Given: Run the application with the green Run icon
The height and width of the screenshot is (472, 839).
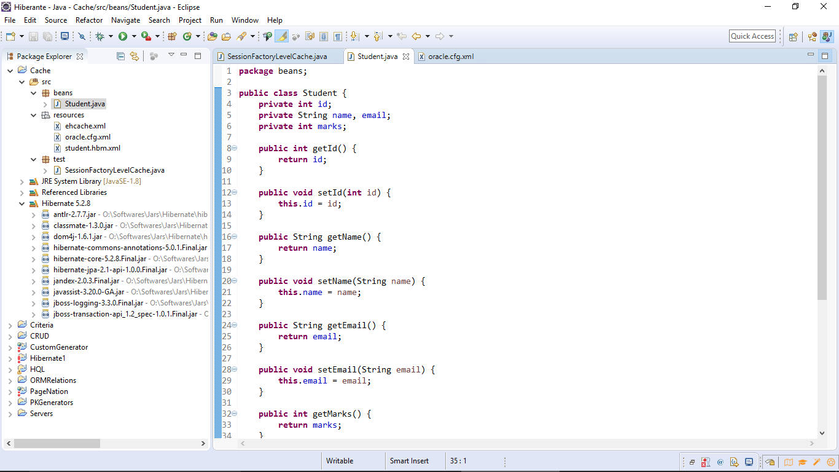Looking at the screenshot, I should [x=123, y=36].
